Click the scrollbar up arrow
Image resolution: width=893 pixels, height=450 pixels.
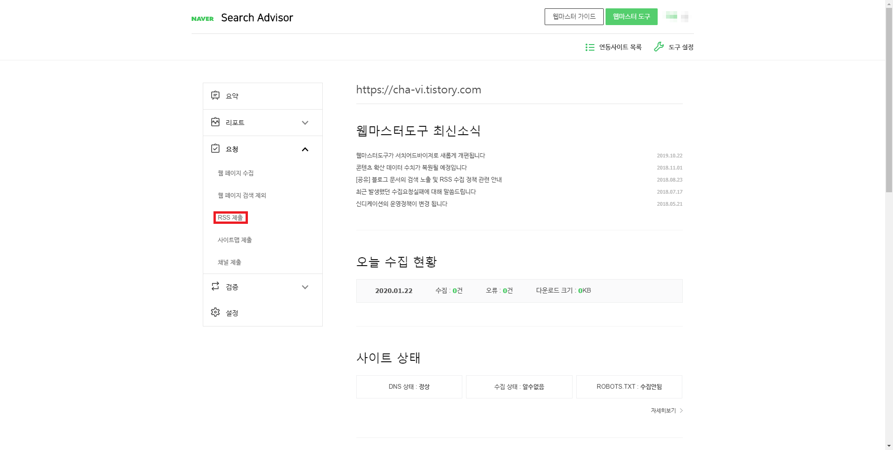point(889,4)
